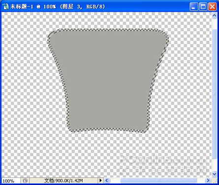Image resolution: width=219 pixels, height=185 pixels.
Task: Click the vertical scrollbar track below the thumb
Action: (214, 165)
